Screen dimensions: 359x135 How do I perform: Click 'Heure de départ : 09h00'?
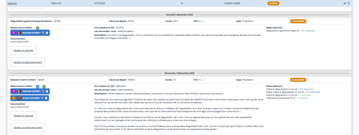click(122, 80)
